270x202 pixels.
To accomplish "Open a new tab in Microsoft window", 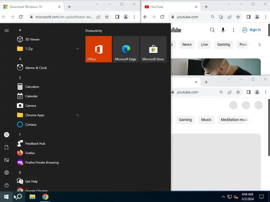I will tap(69, 7).
